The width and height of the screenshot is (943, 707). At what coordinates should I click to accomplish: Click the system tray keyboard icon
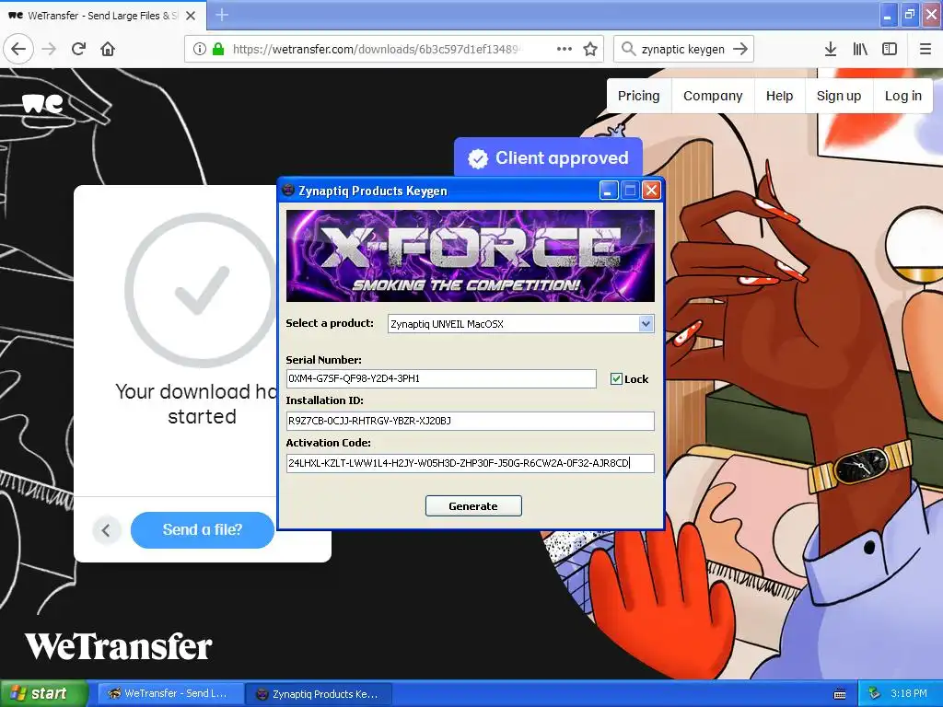840,694
